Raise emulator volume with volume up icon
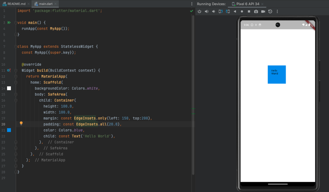Screen dimensions: 329x192 pyautogui.click(x=206, y=12)
